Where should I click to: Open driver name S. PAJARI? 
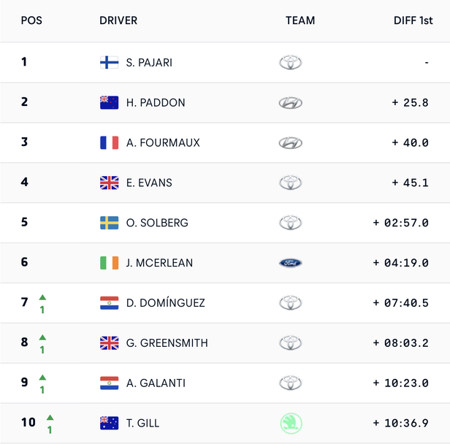pyautogui.click(x=149, y=63)
